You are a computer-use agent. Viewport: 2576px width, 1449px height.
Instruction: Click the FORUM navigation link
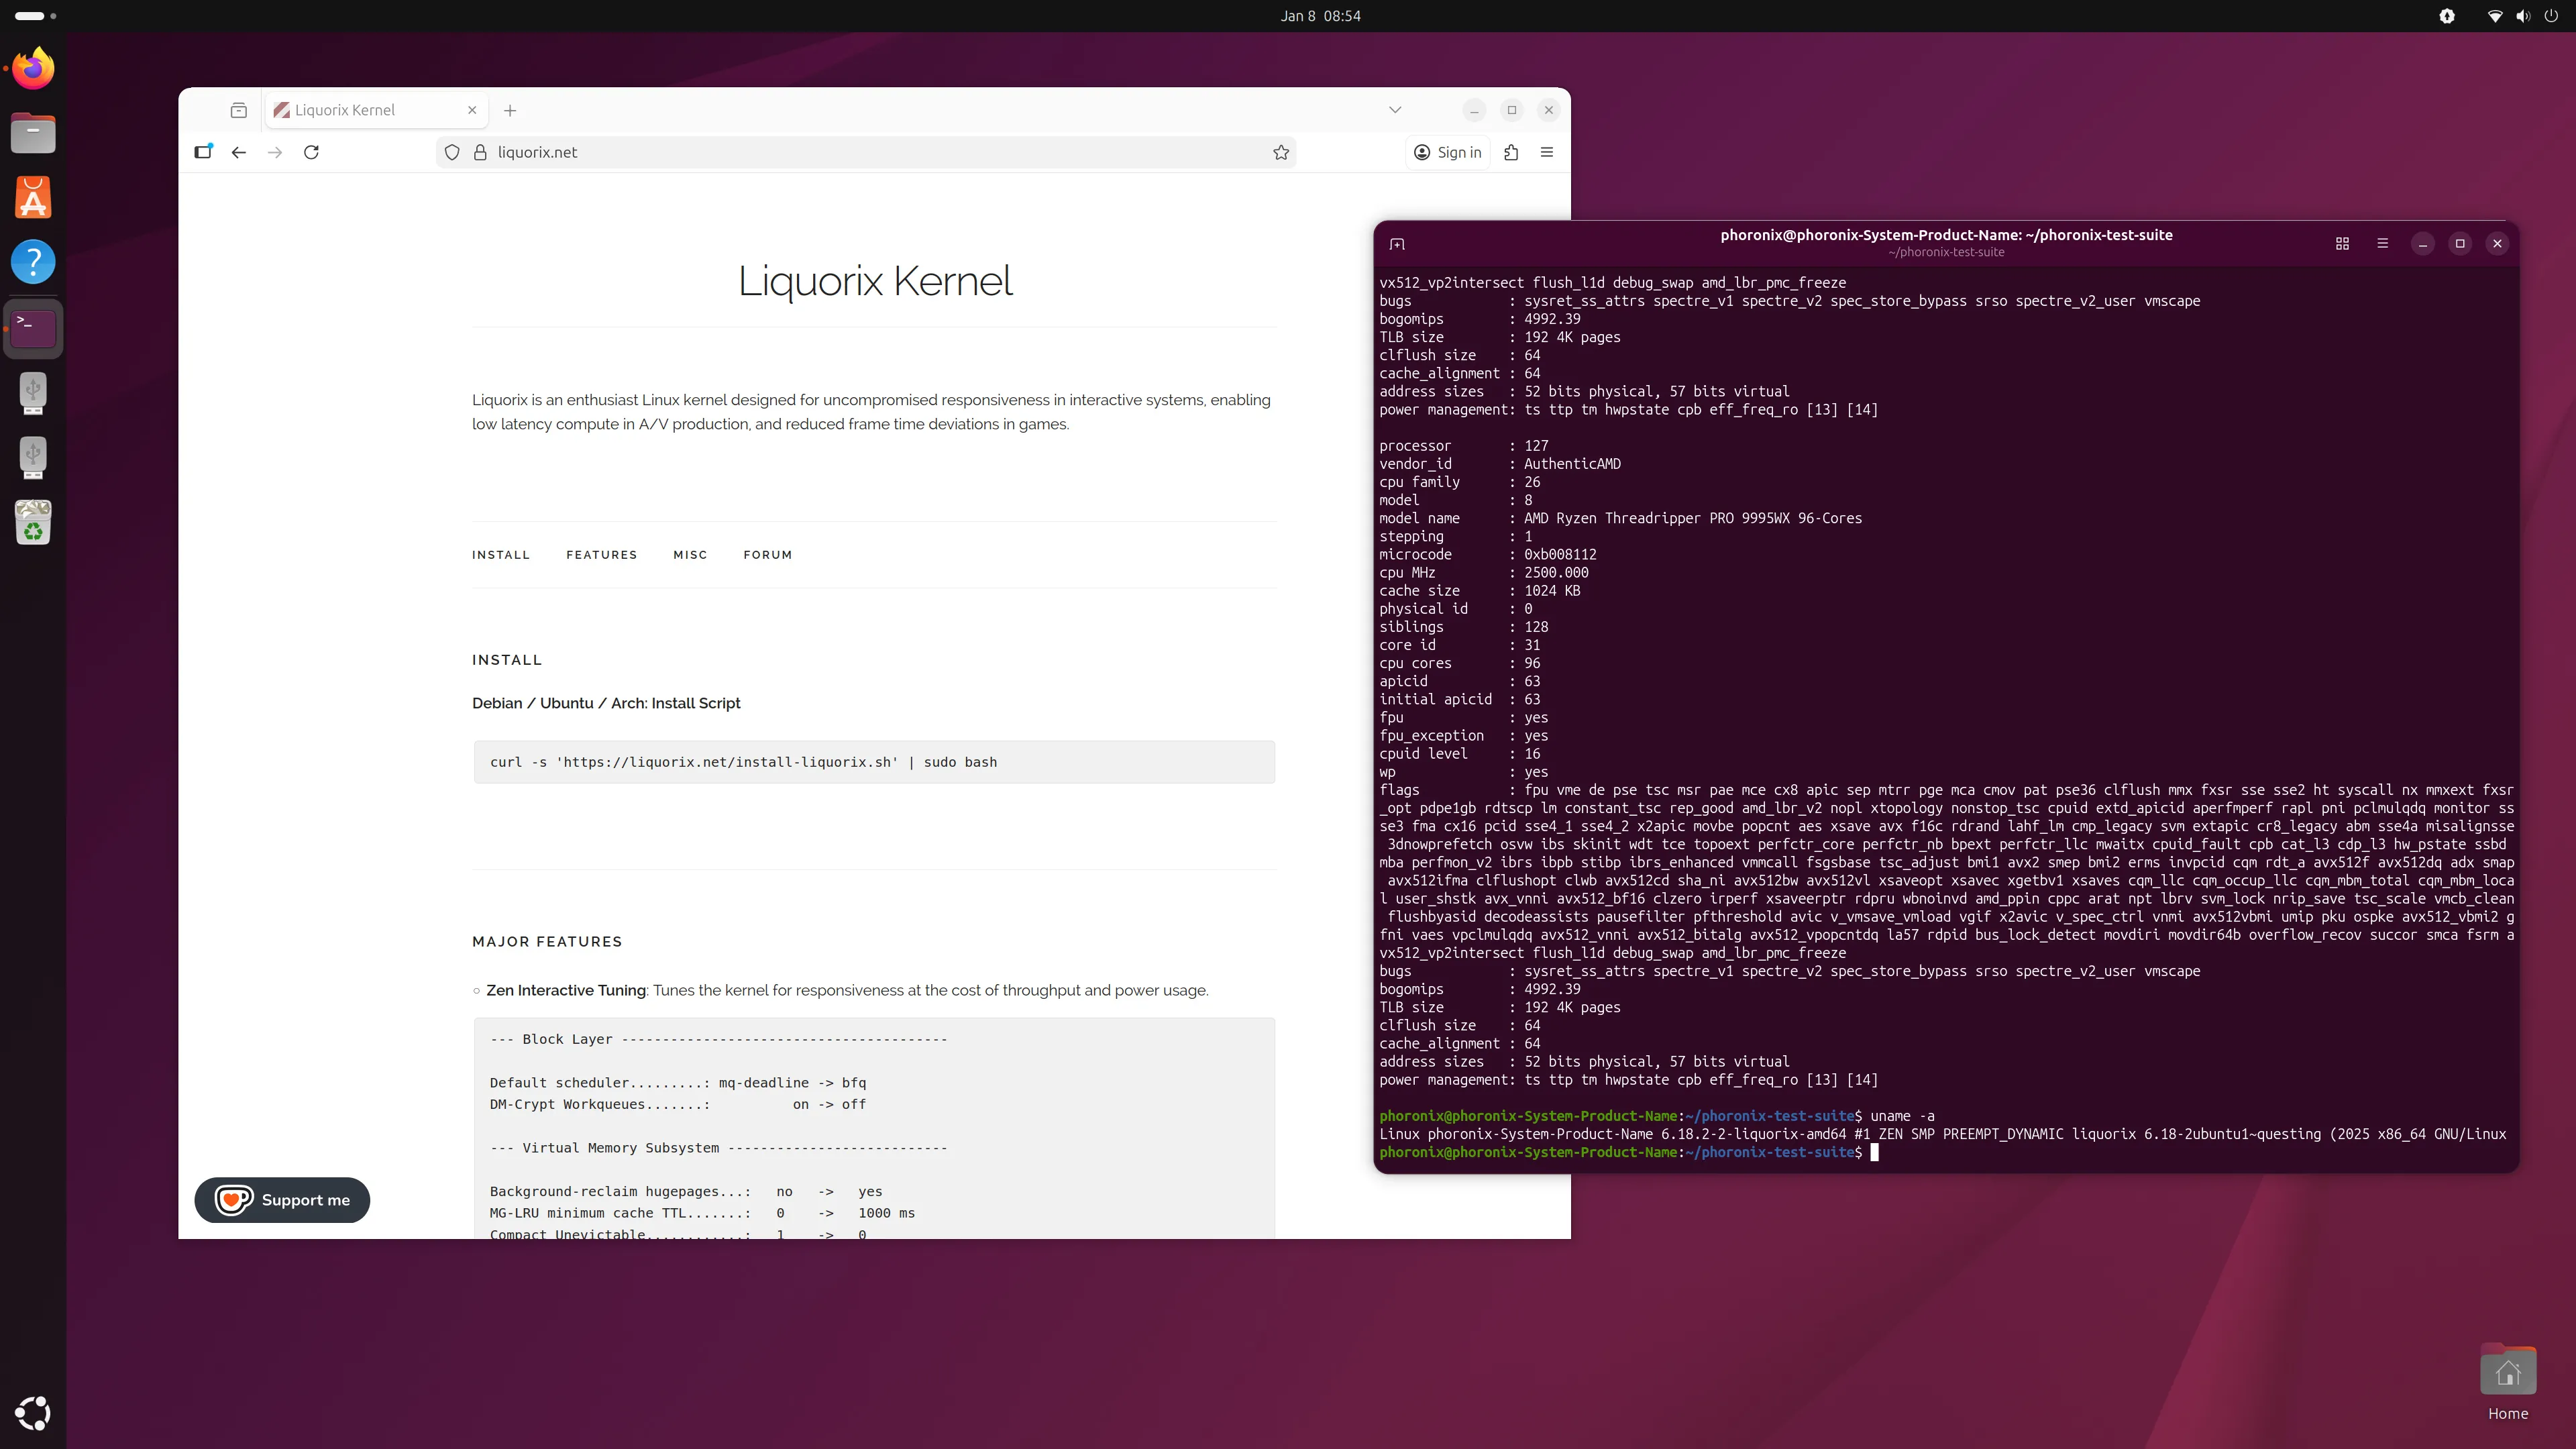pos(767,555)
